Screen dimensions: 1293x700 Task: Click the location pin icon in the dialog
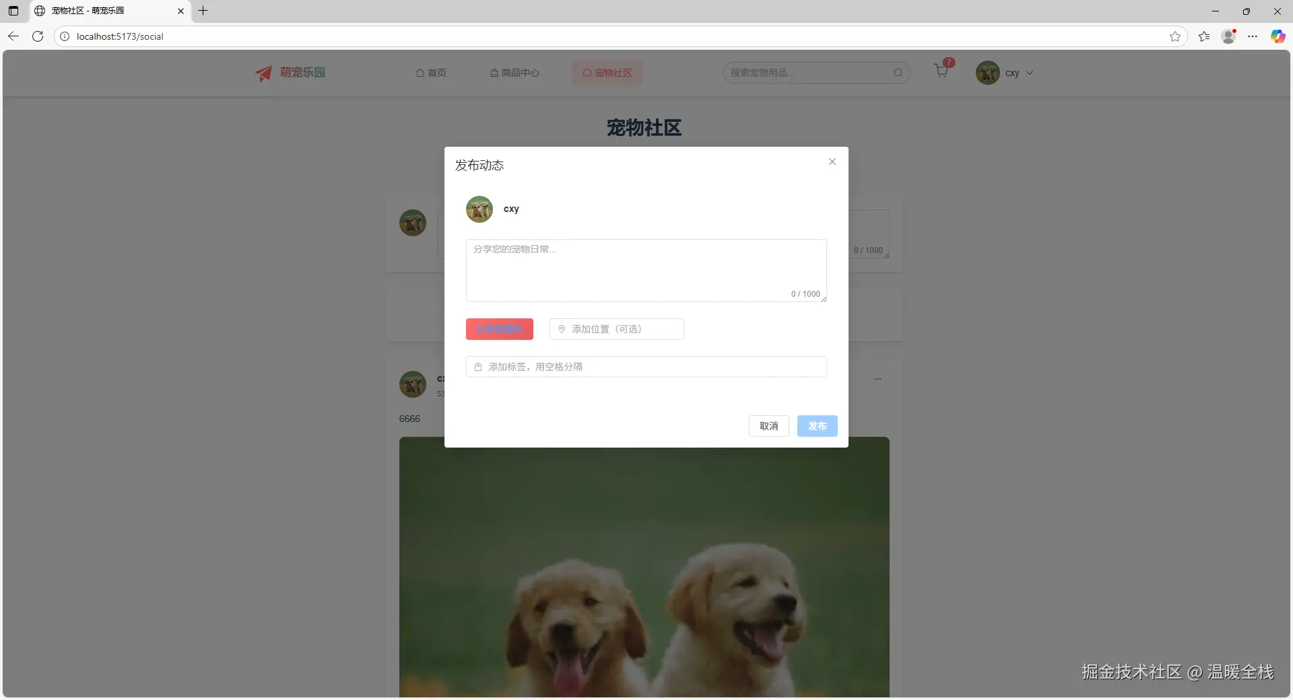pyautogui.click(x=562, y=329)
